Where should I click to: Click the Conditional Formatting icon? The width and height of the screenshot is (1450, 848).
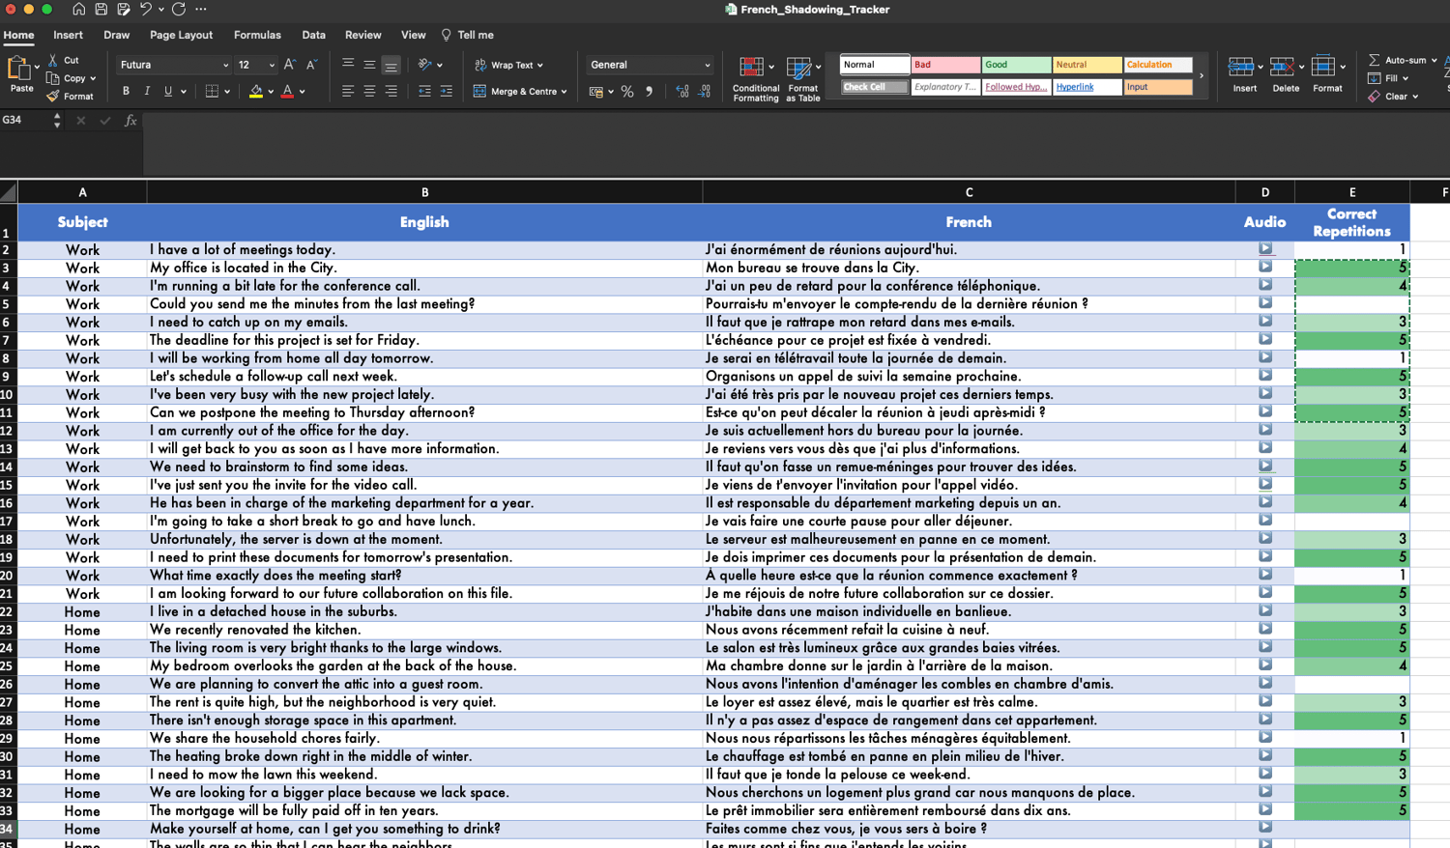pos(751,67)
